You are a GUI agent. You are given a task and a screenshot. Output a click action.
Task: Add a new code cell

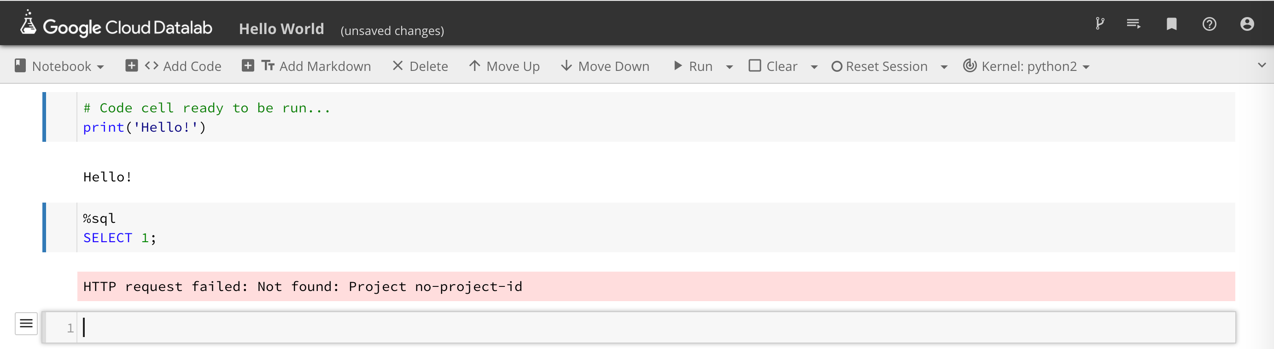[x=174, y=66]
